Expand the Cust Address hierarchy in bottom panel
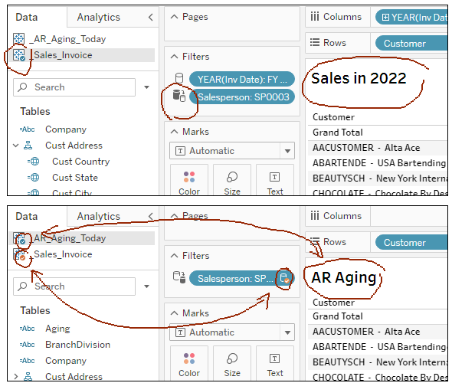 point(16,376)
